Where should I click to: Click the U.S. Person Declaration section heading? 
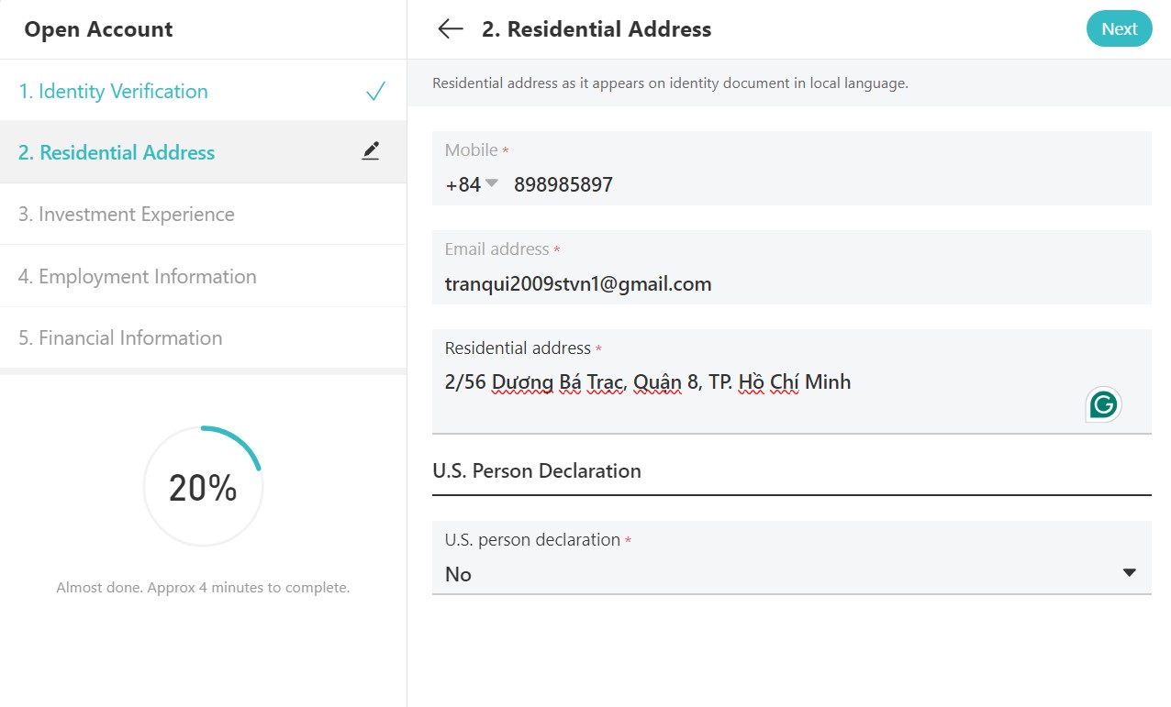(x=537, y=470)
